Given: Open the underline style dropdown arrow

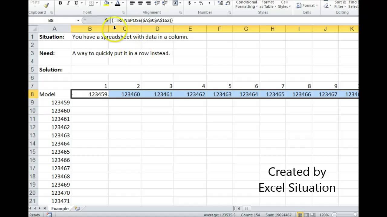Looking at the screenshot, I should click(x=82, y=3).
